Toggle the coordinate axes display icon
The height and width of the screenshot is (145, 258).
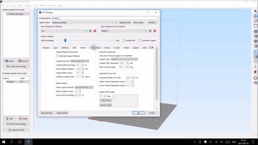tap(255, 52)
